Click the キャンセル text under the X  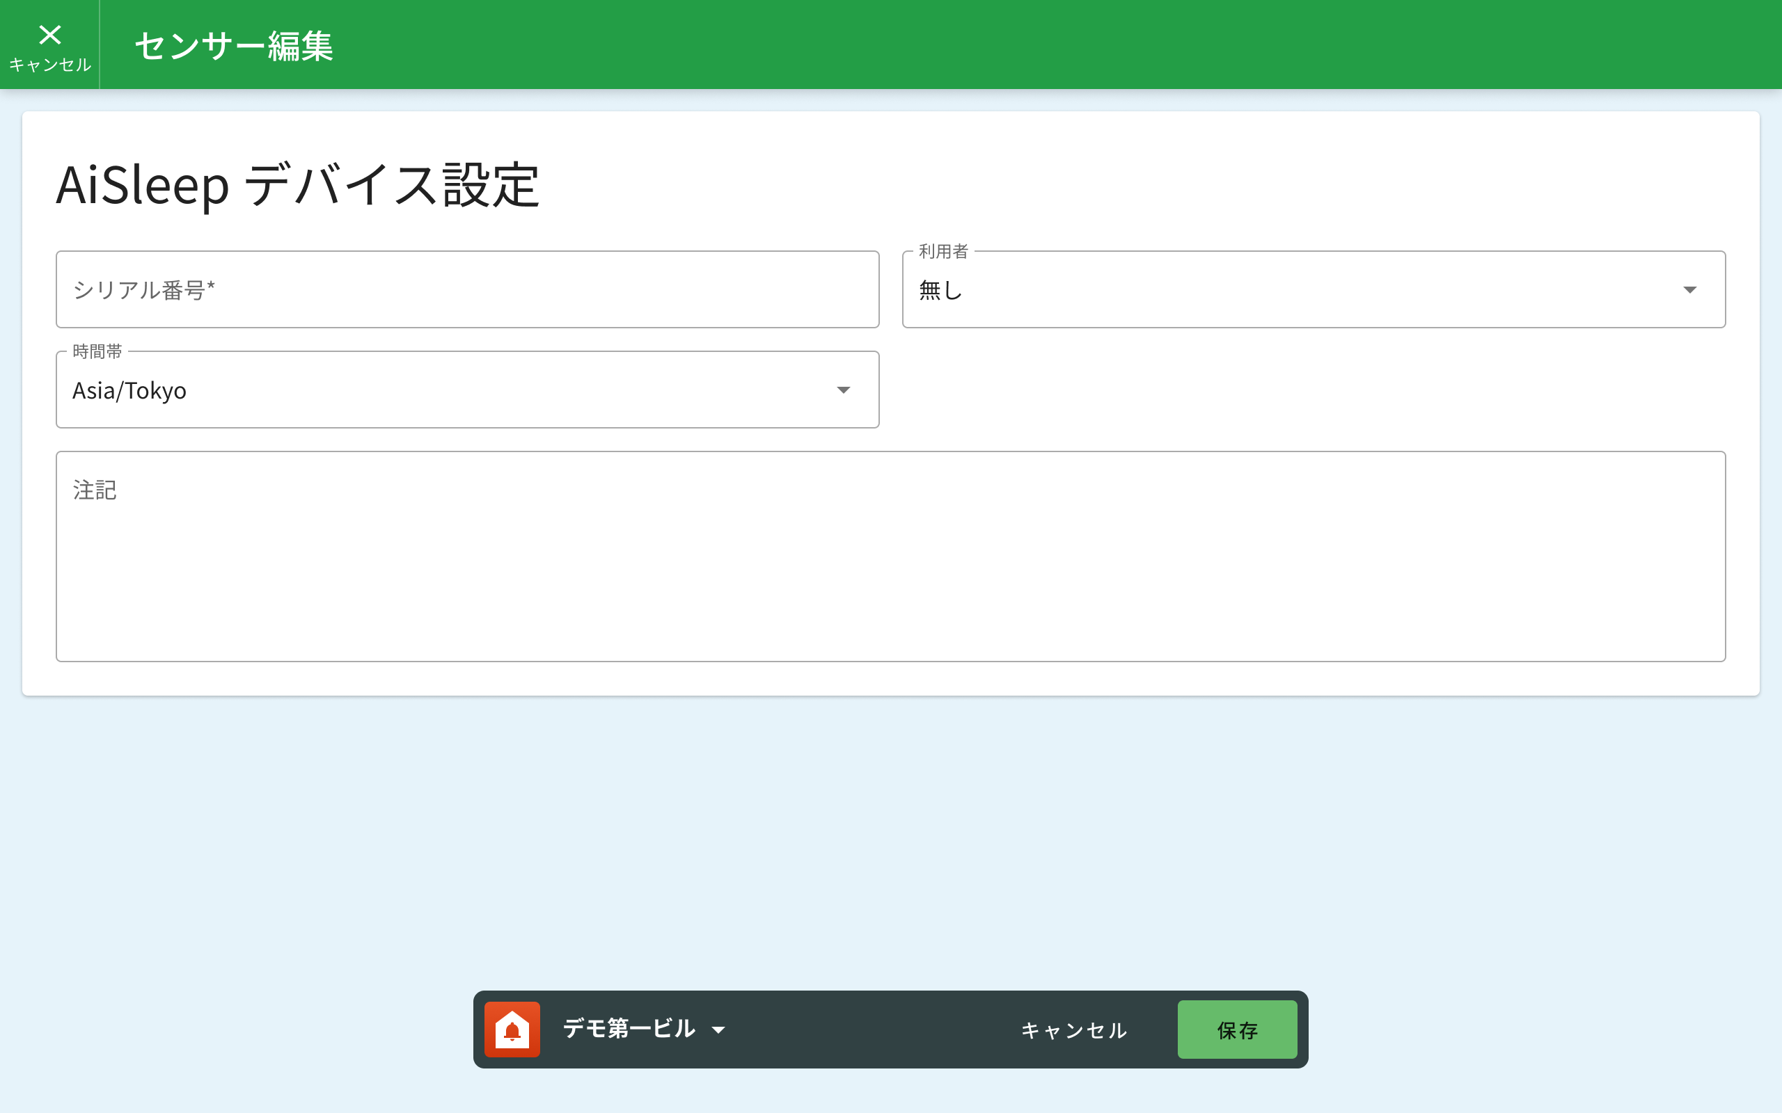[x=50, y=65]
